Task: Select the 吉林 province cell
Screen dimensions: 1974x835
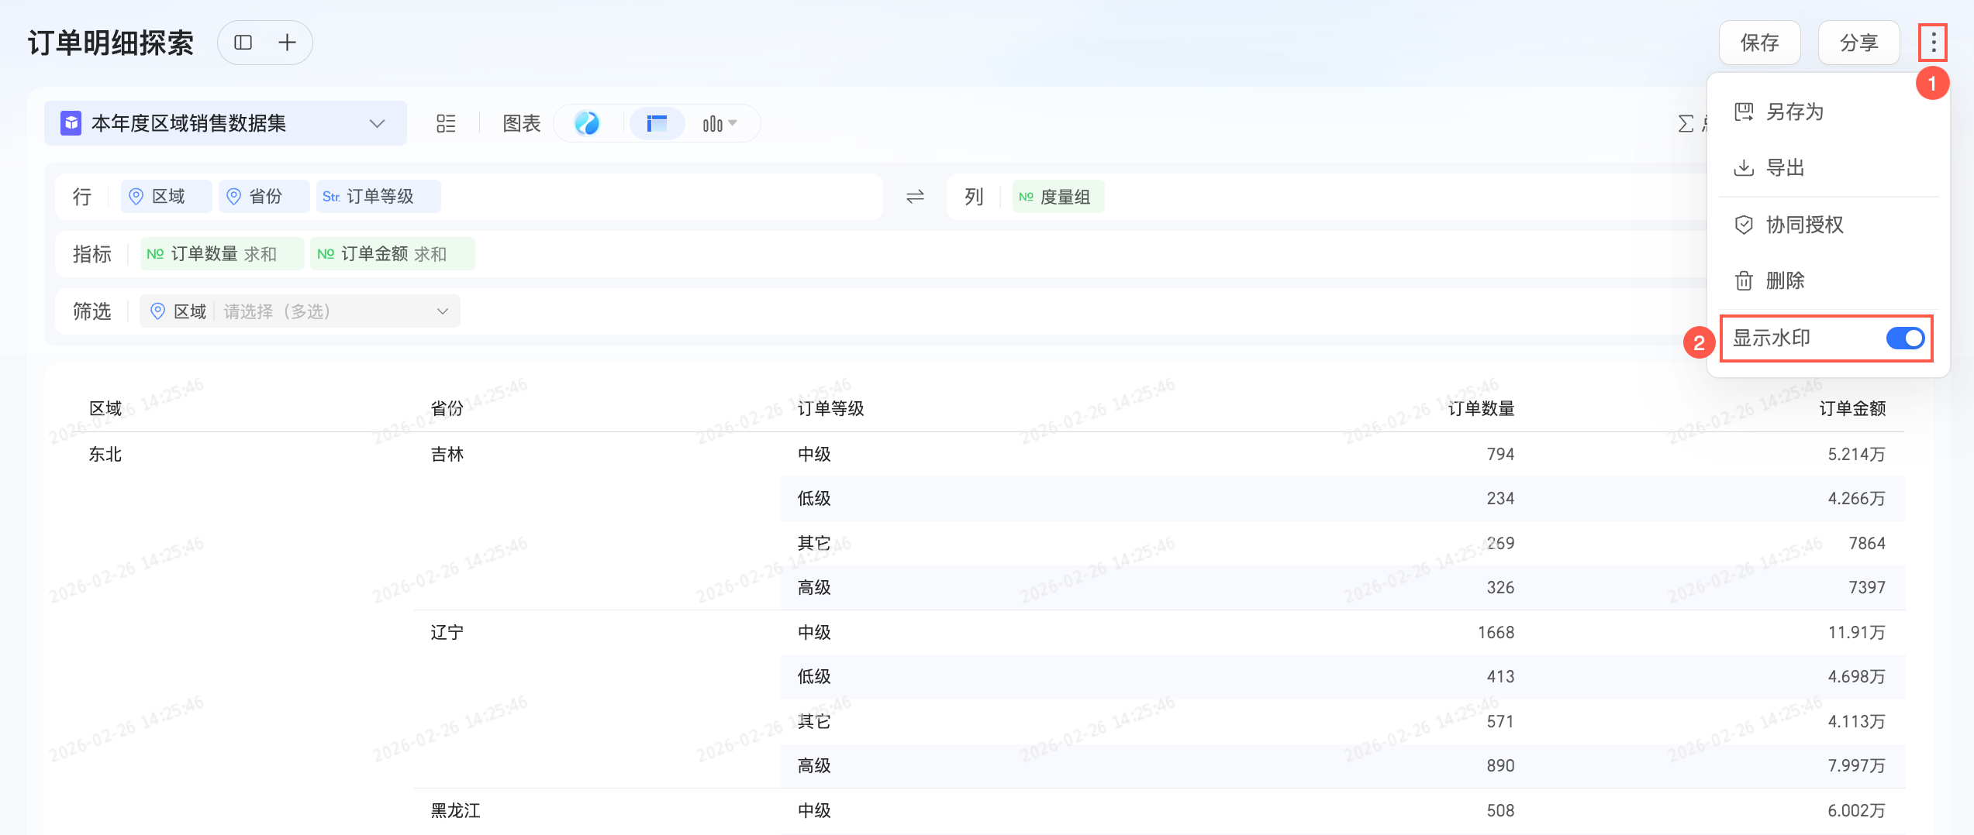Action: click(447, 455)
